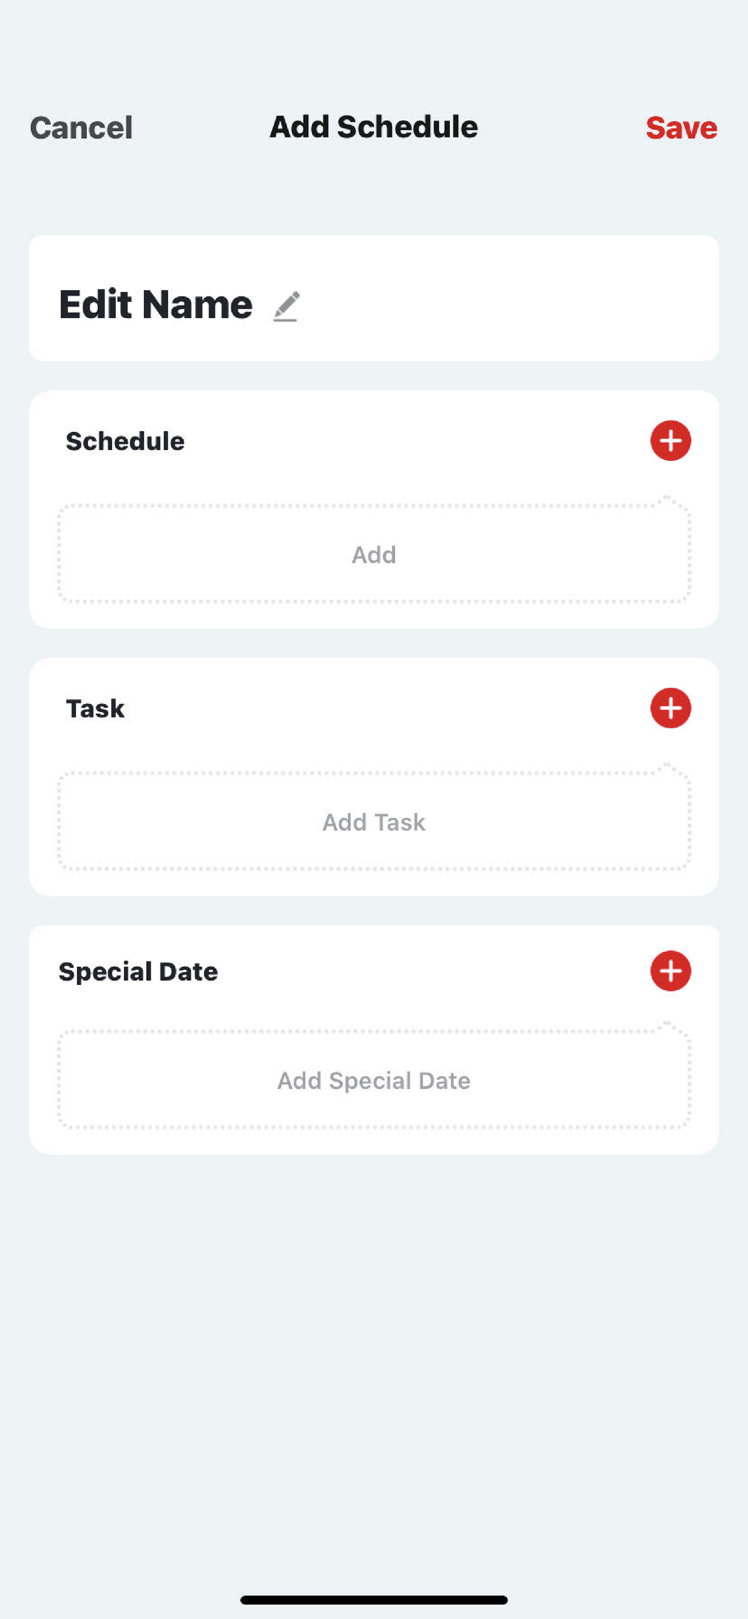Tap the dashed Add placeholder under Schedule
748x1619 pixels.
(x=374, y=554)
